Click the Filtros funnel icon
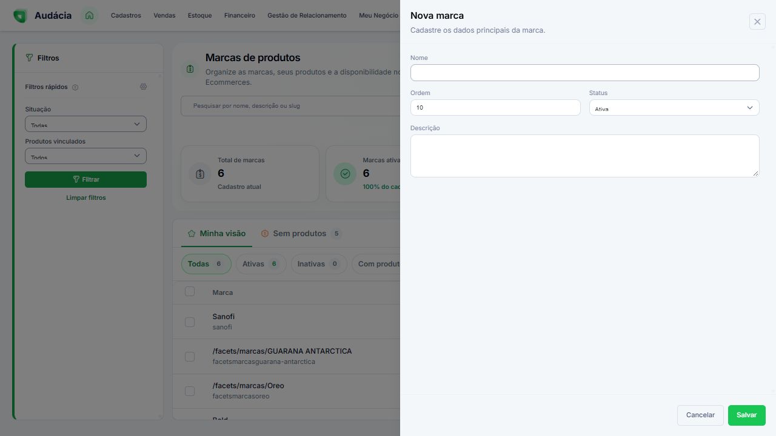The image size is (776, 436). click(x=29, y=58)
